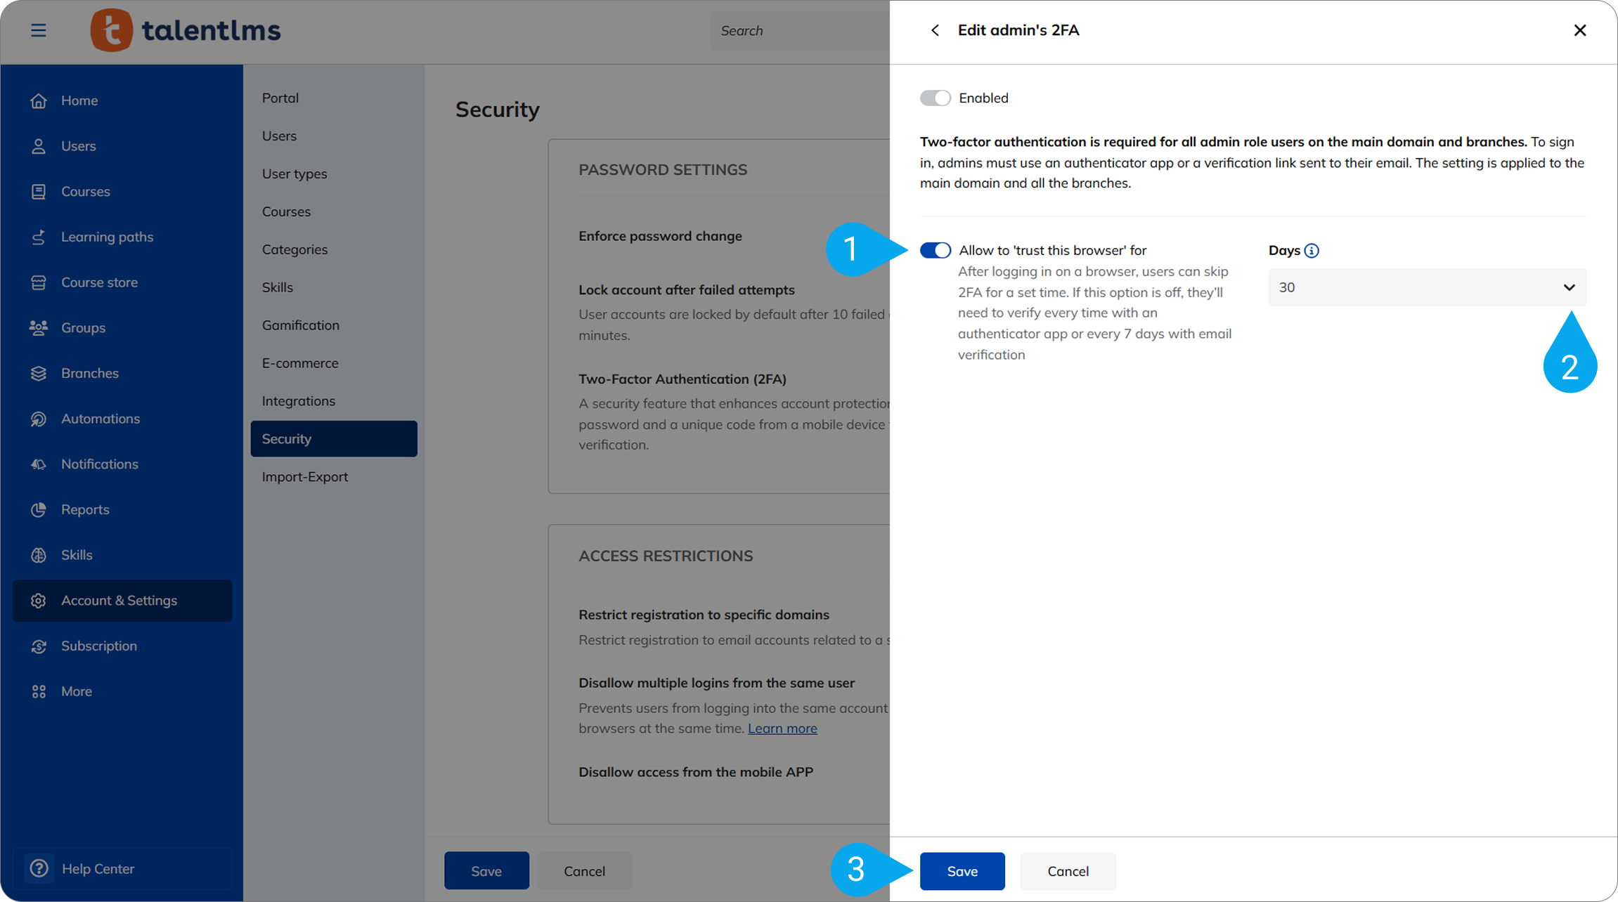The width and height of the screenshot is (1618, 902).
Task: Click the Automations icon in sidebar
Action: point(39,419)
